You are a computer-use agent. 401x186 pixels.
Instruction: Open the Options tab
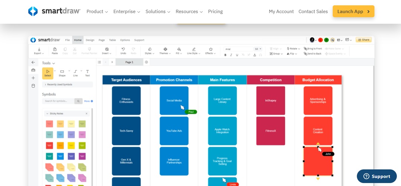click(125, 40)
